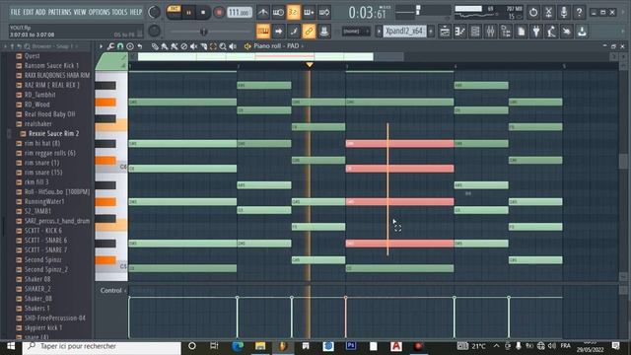631x355 pixels.
Task: Click the step-edit arrow icon in the toolbar
Action: (278, 31)
